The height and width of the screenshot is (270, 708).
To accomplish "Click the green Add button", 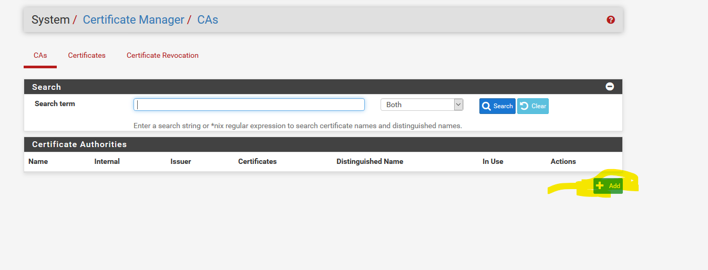I will click(608, 186).
